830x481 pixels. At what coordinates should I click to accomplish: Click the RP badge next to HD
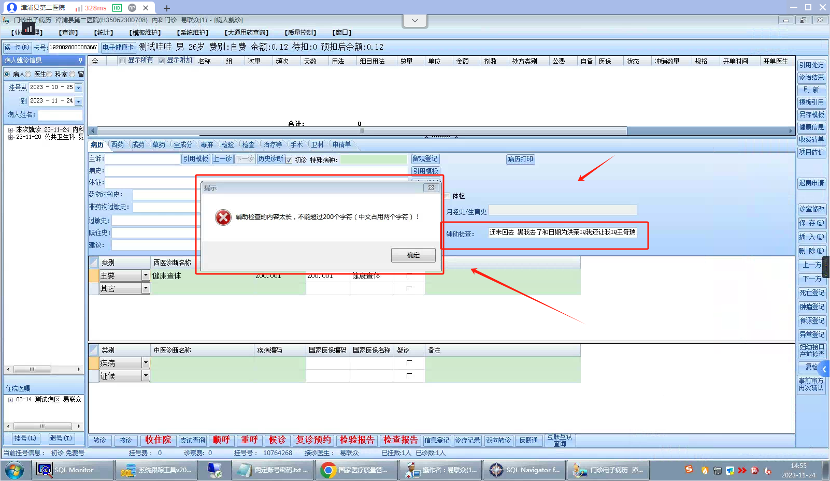pos(132,8)
